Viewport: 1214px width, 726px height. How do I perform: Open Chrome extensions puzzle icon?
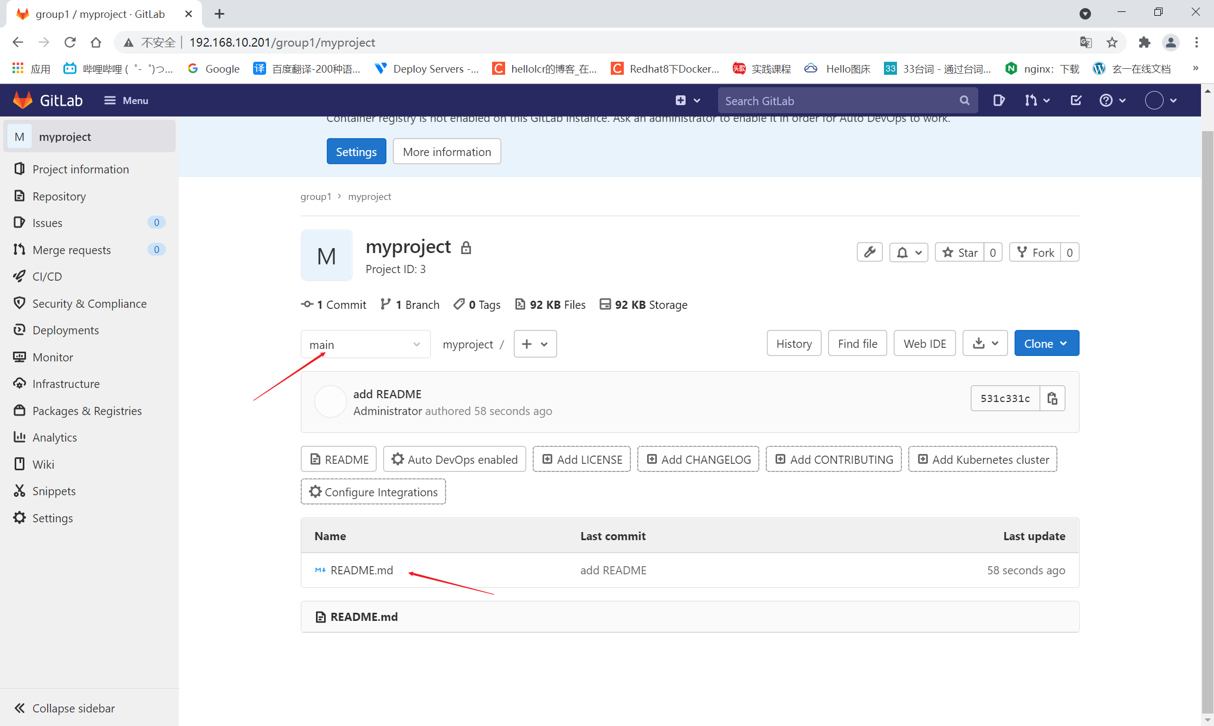click(1144, 42)
